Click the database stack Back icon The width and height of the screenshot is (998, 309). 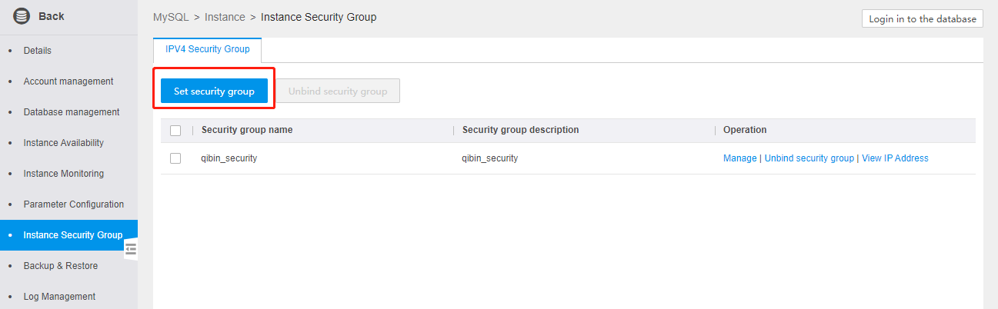pos(22,16)
